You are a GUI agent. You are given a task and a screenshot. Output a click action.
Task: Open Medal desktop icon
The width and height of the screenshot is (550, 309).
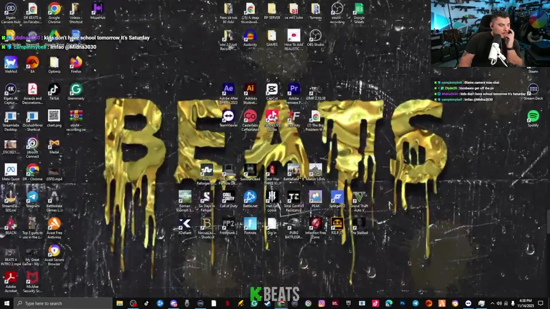(54, 146)
